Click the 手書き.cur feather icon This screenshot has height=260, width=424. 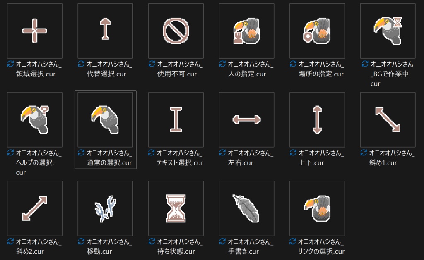coord(246,208)
